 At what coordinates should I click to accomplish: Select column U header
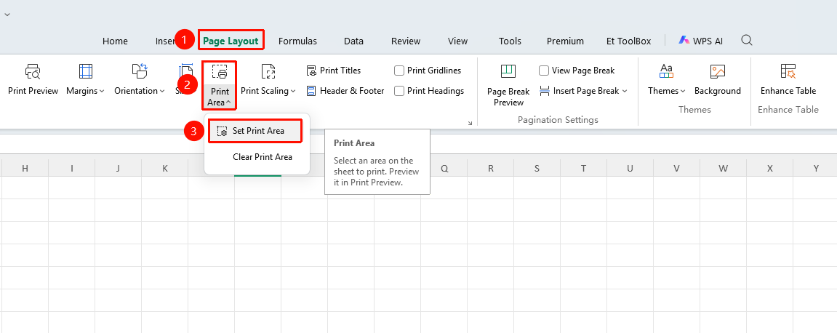(630, 168)
